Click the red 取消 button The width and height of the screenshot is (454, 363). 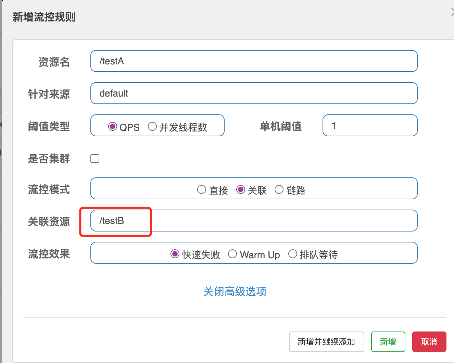click(x=429, y=342)
